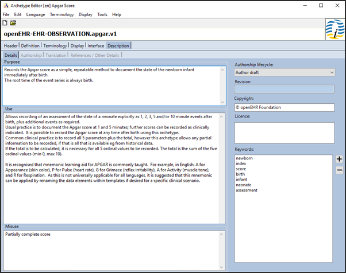
Task: Open the Display menu
Action: click(x=86, y=14)
